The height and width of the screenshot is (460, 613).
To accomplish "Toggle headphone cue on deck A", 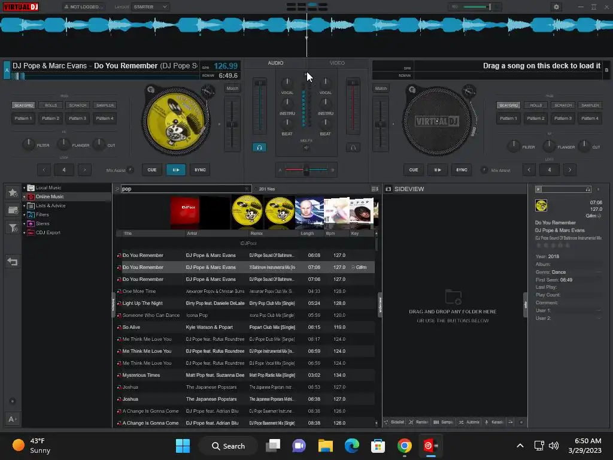I will click(x=259, y=147).
